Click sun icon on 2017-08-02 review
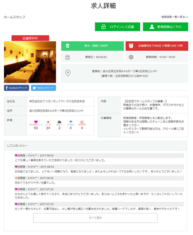193x235 pixels. pos(16,178)
